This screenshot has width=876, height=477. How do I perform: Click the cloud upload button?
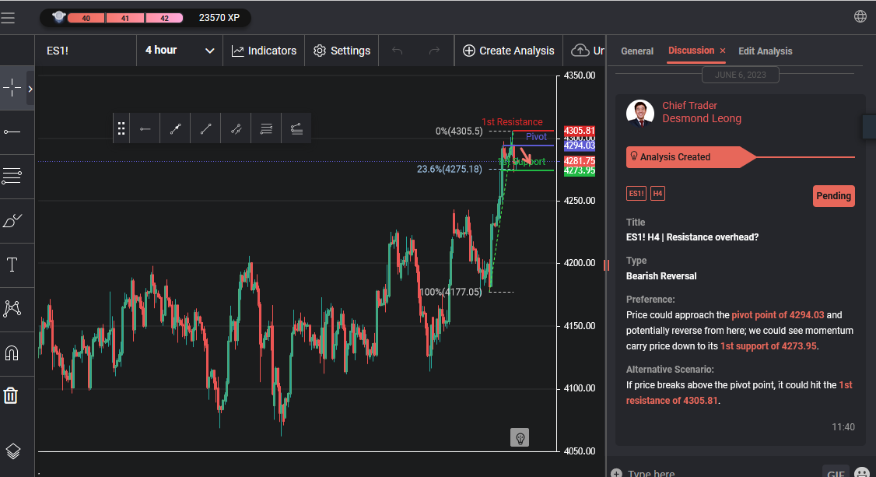(x=587, y=51)
